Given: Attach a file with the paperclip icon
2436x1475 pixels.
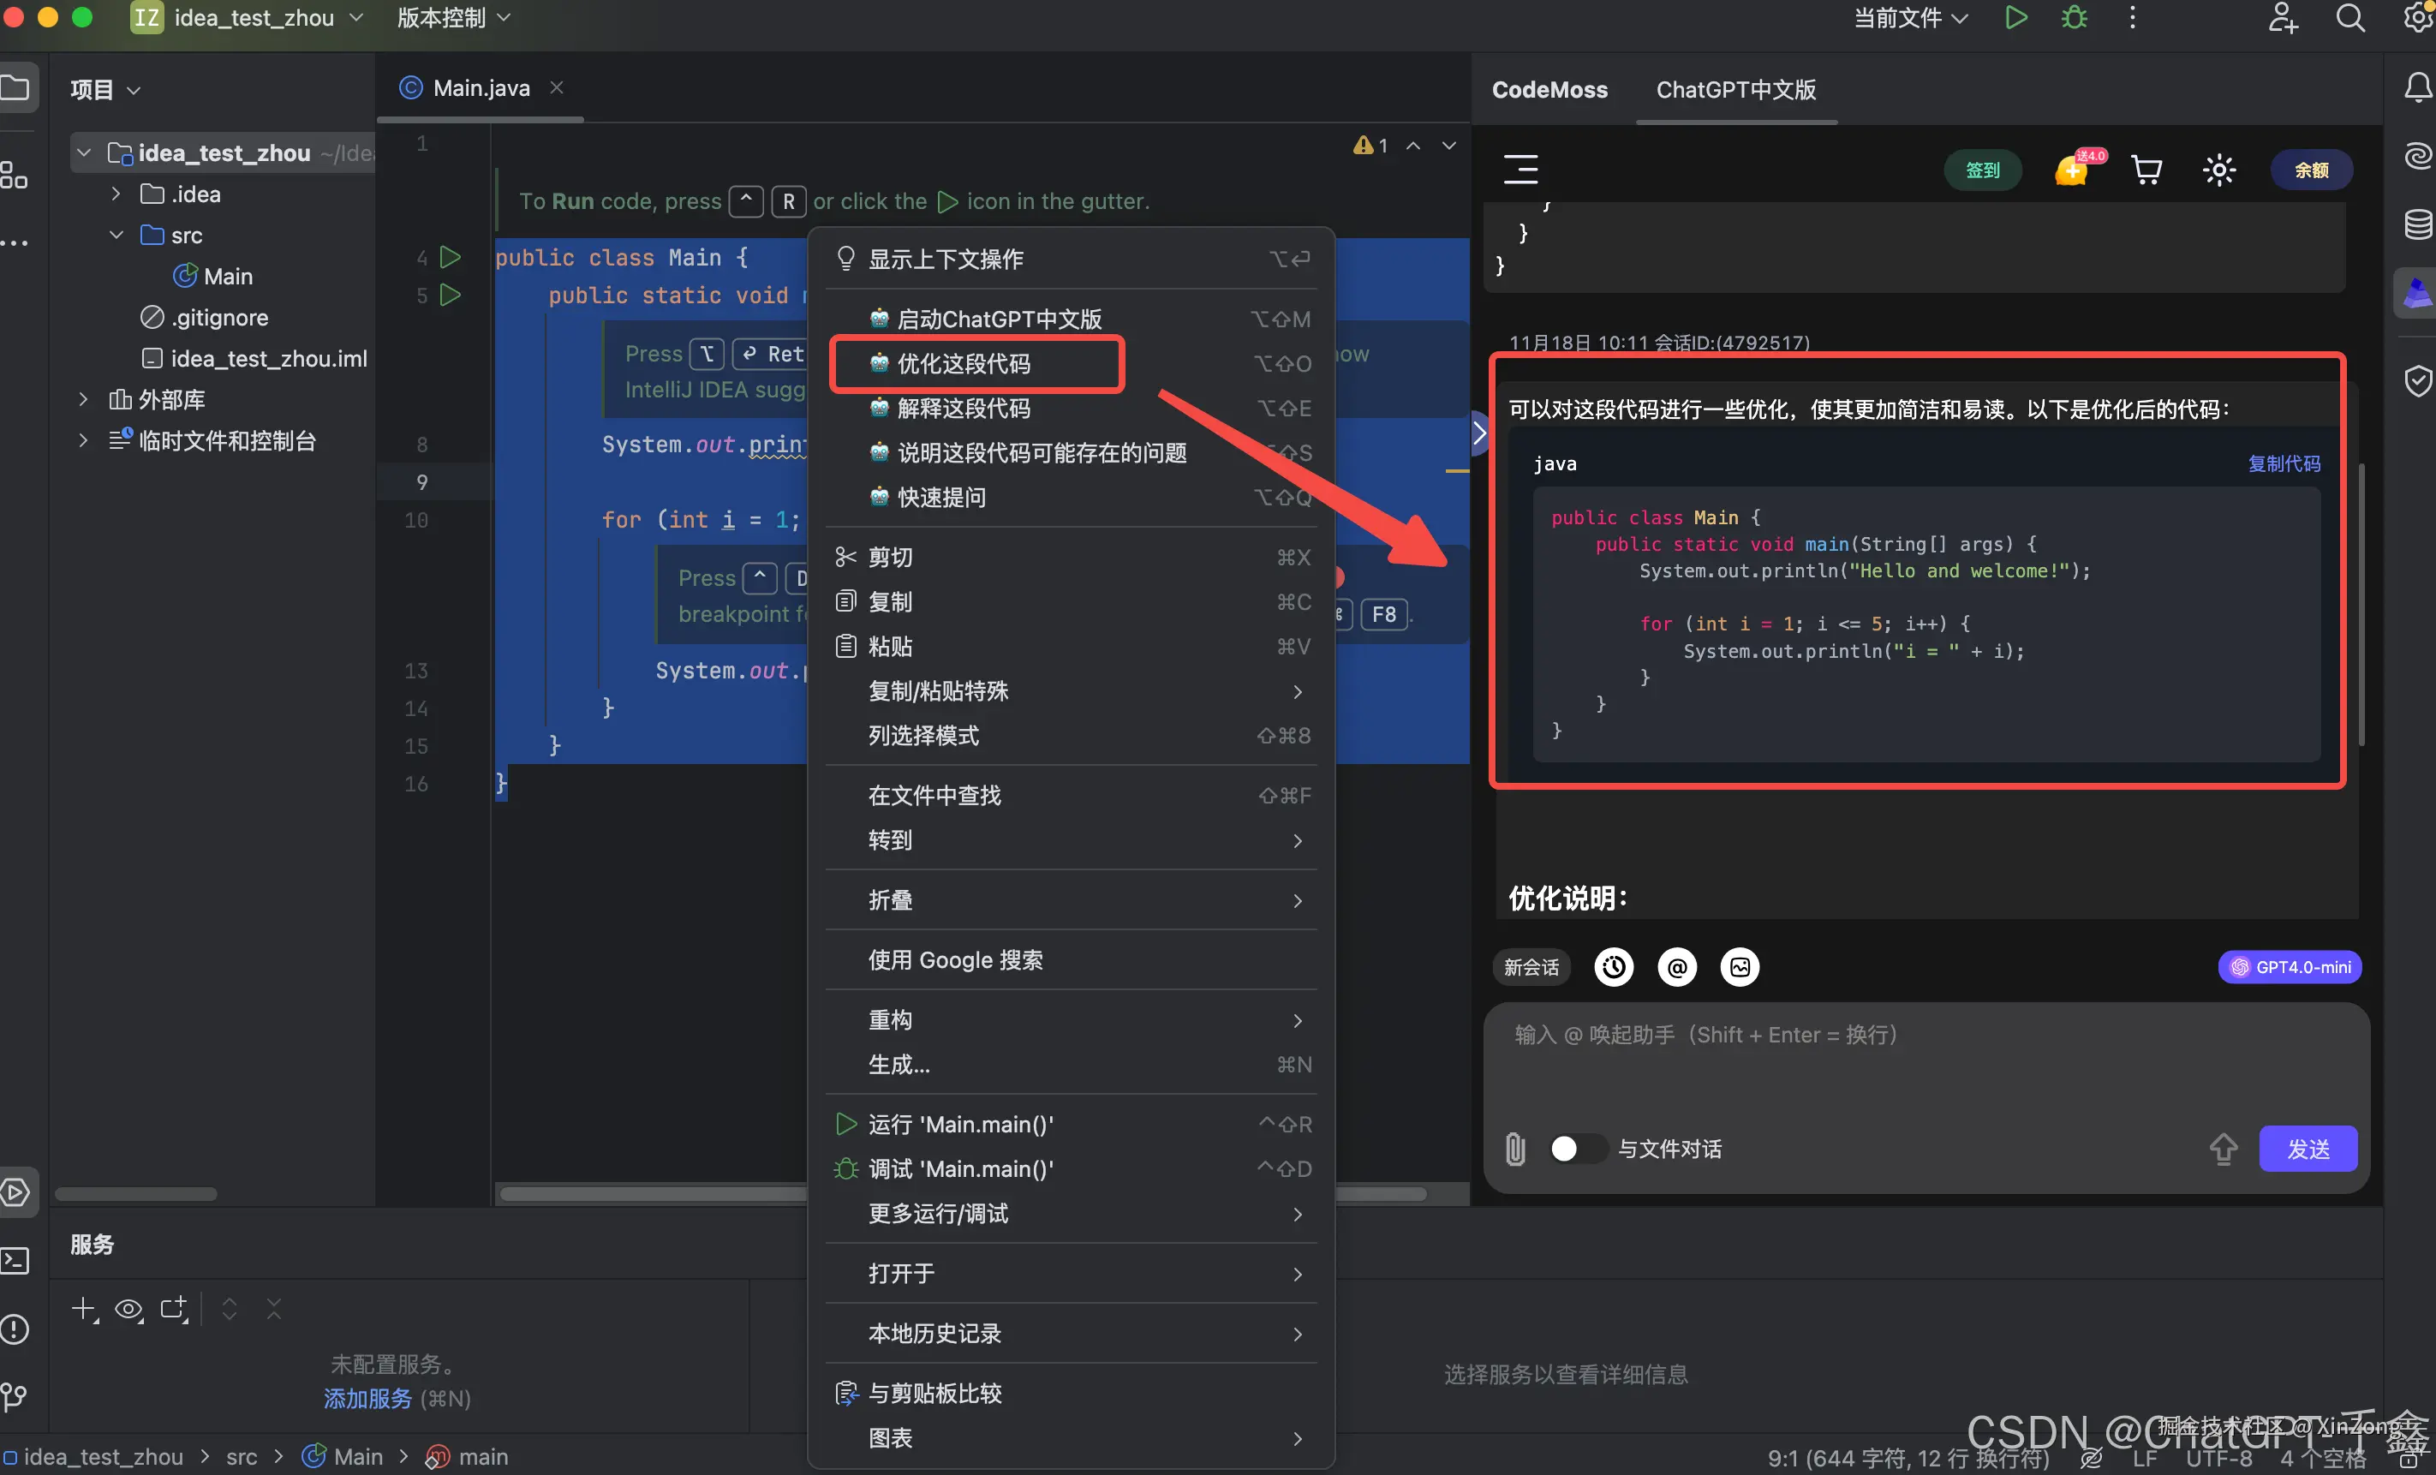Looking at the screenshot, I should pos(1514,1149).
